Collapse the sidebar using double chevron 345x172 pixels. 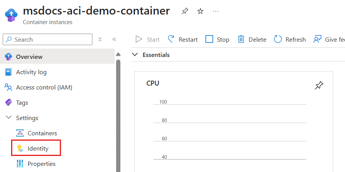click(x=114, y=39)
